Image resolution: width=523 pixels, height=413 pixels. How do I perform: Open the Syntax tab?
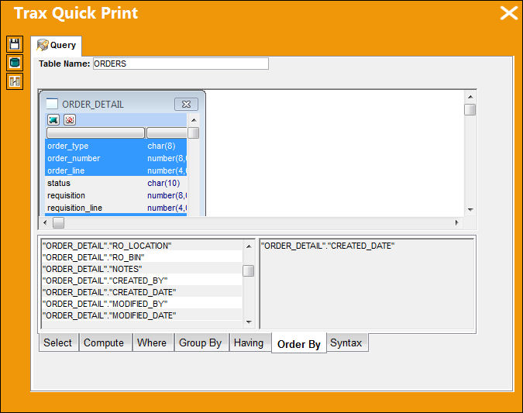(346, 342)
